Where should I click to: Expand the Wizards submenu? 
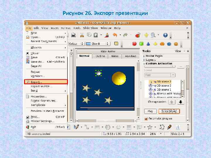click(x=46, y=47)
